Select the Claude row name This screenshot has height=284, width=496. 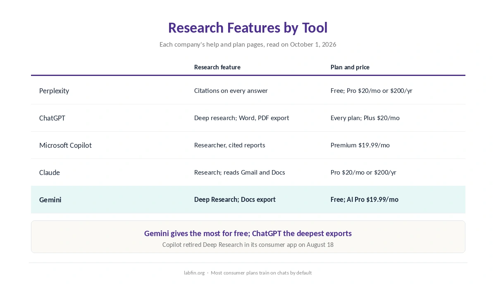[x=50, y=173]
